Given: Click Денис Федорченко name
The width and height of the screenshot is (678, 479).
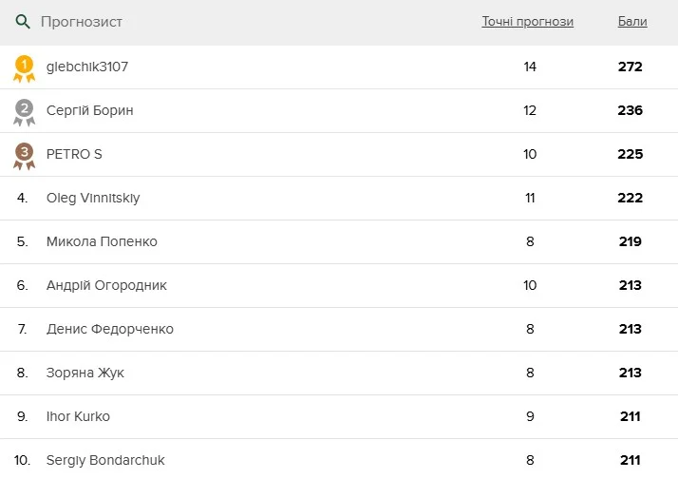Looking at the screenshot, I should (x=109, y=329).
